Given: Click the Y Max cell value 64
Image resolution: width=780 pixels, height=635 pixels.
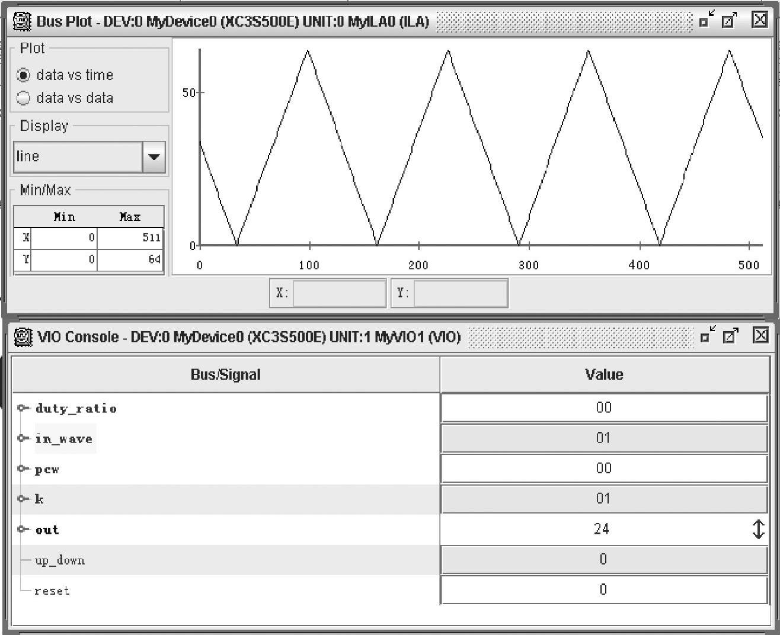Looking at the screenshot, I should [130, 259].
